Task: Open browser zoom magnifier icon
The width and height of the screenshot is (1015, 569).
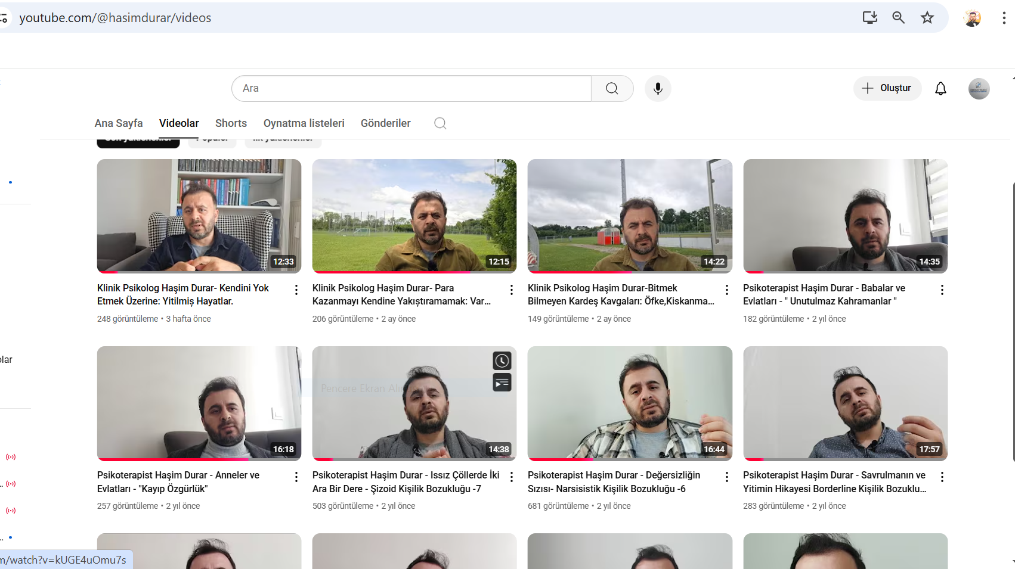Action: tap(898, 17)
